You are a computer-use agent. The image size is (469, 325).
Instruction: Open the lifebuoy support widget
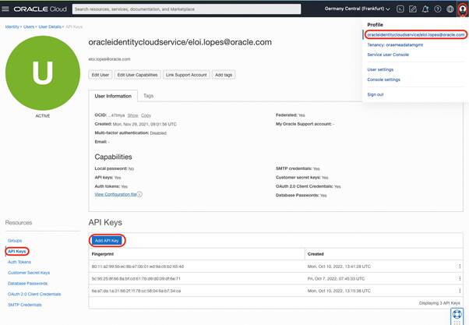point(457,316)
